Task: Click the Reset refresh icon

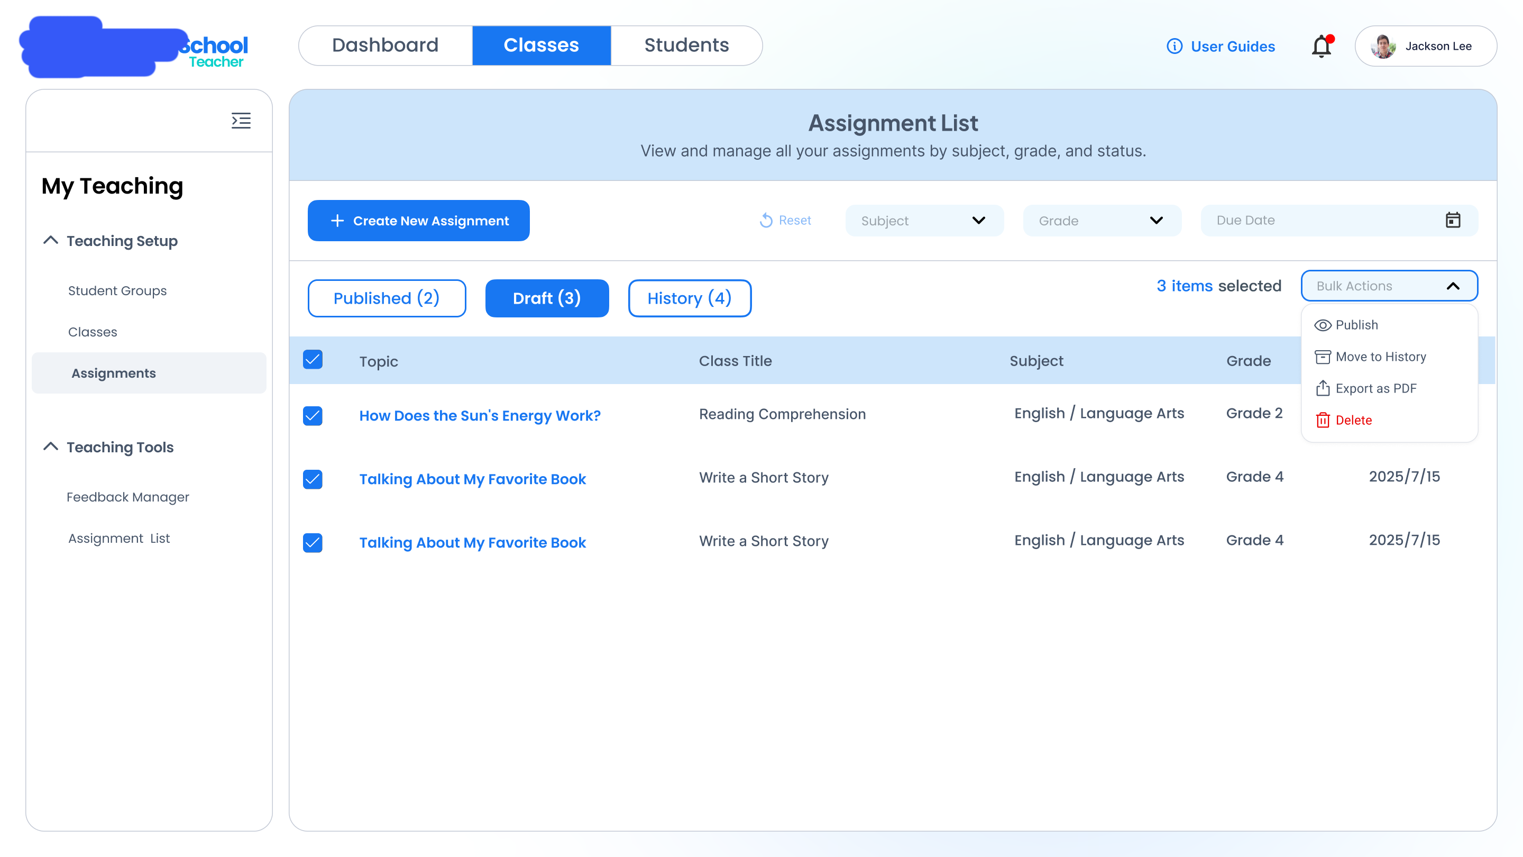Action: coord(766,220)
